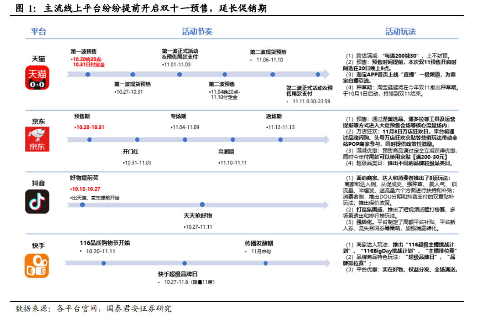490x321 pixels.
Task: Select the 平台 column header
Action: [x=39, y=32]
